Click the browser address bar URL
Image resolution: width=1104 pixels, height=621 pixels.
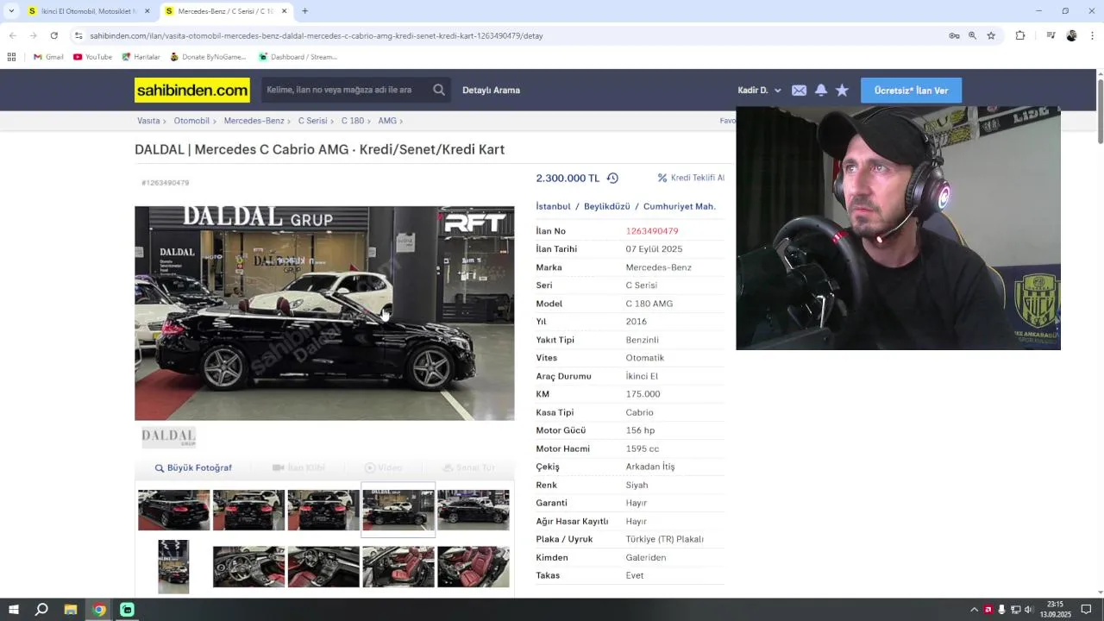click(317, 35)
